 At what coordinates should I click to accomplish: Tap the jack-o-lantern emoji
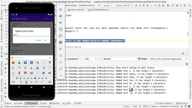point(13,63)
